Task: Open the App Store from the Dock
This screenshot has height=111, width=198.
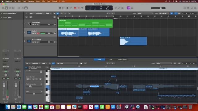Action: coord(113,107)
